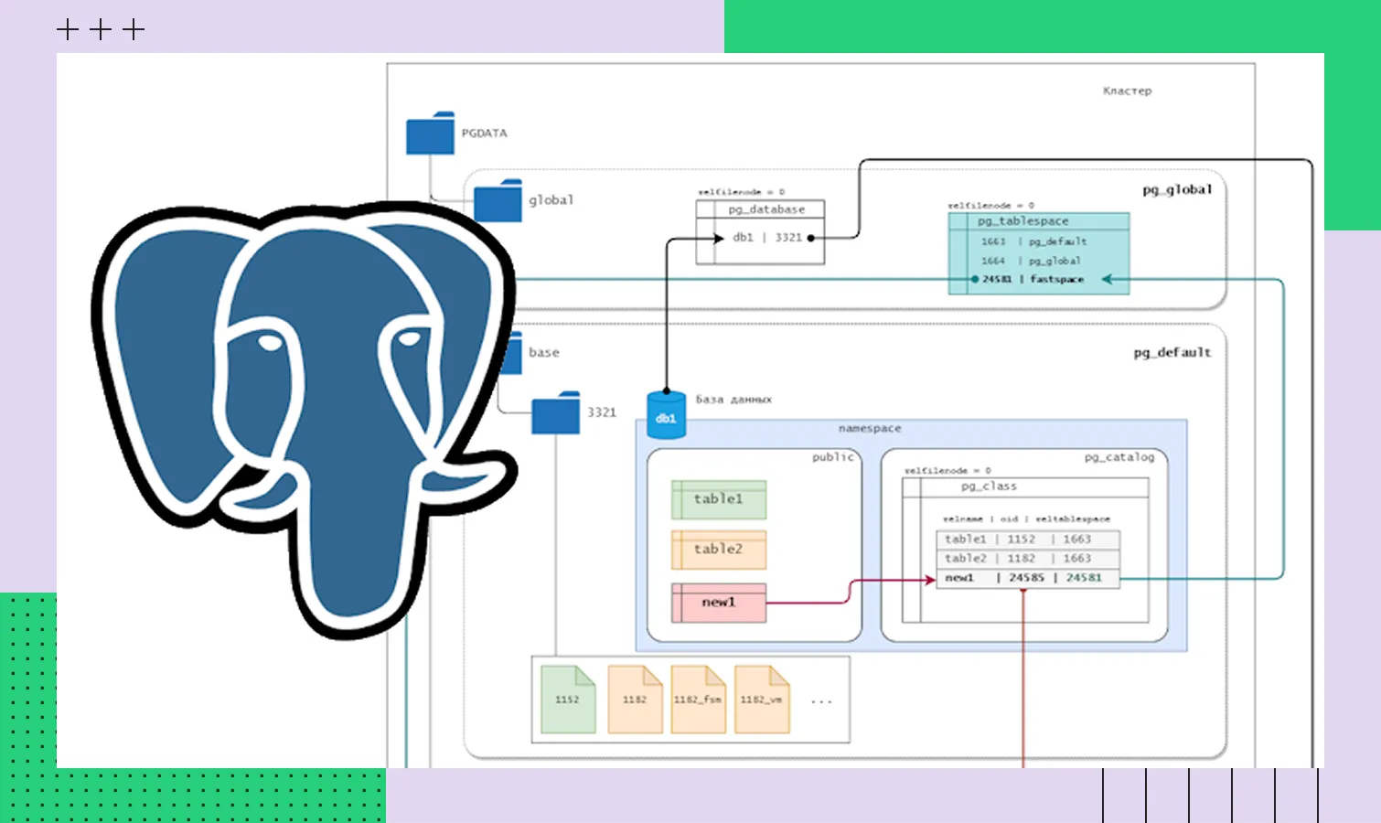1381x823 pixels.
Task: Click the orange table2 box
Action: pyautogui.click(x=719, y=550)
